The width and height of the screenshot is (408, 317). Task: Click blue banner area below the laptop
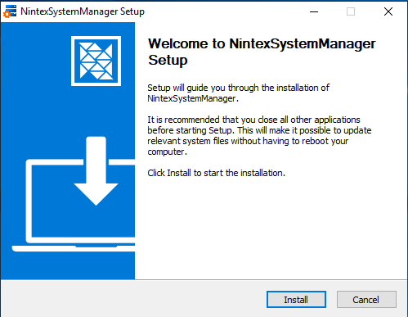(x=68, y=265)
